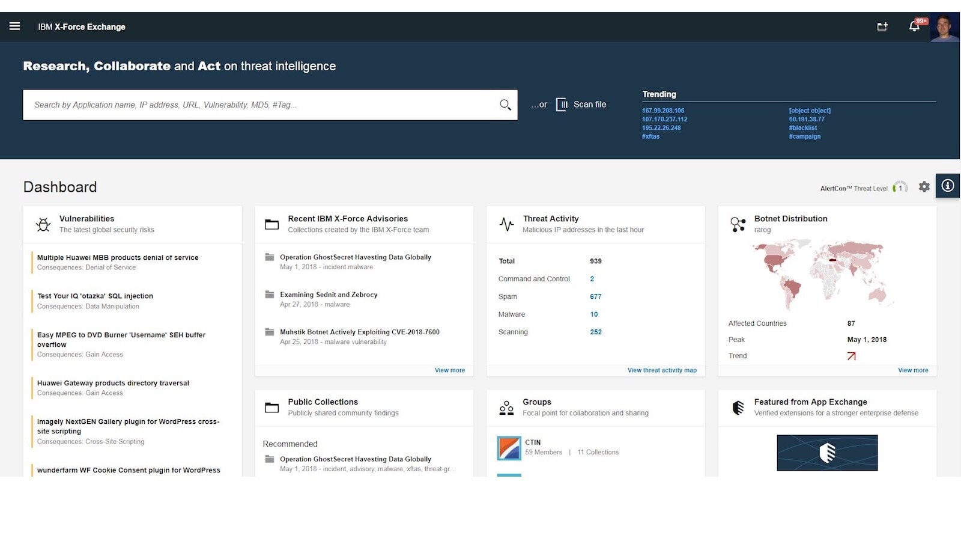The width and height of the screenshot is (961, 541).
Task: Open trending tag #xftas
Action: 650,136
